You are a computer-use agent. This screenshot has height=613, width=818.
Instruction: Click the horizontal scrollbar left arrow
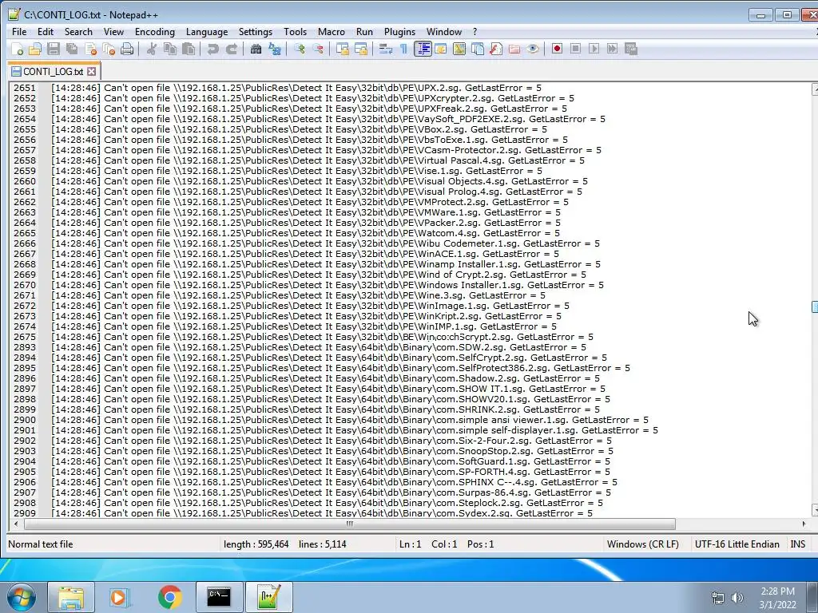tap(16, 524)
